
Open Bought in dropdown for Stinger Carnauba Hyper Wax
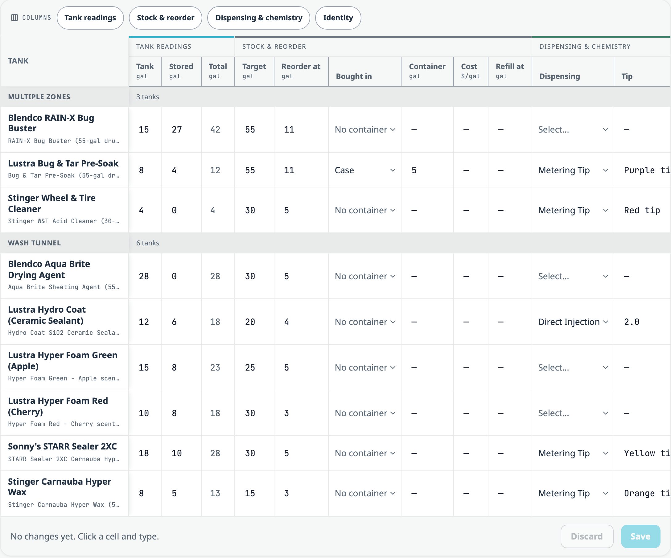pyautogui.click(x=365, y=494)
